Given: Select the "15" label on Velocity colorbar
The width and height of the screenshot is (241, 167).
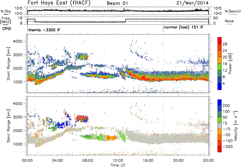Looking at the screenshot, I should pyautogui.click(x=225, y=123).
